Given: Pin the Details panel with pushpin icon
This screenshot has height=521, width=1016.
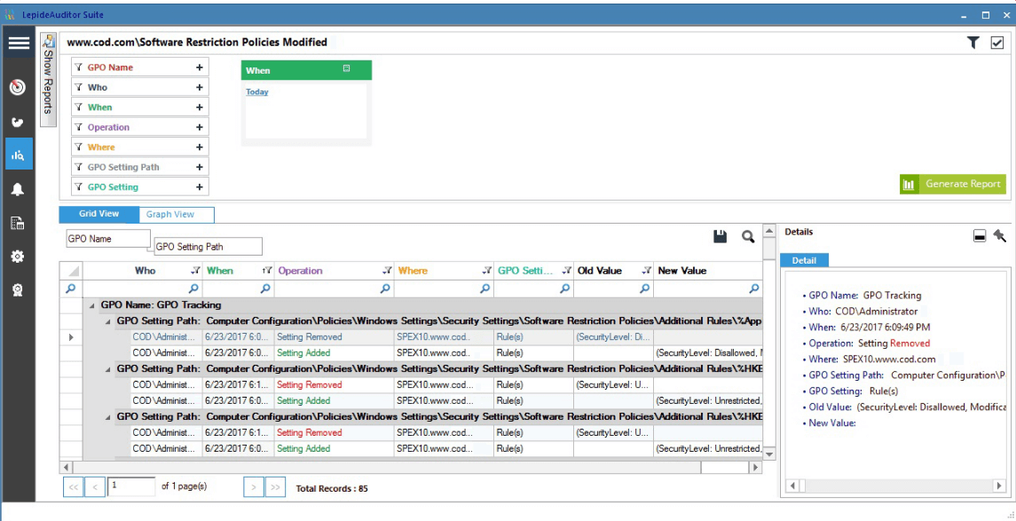Looking at the screenshot, I should point(1000,236).
